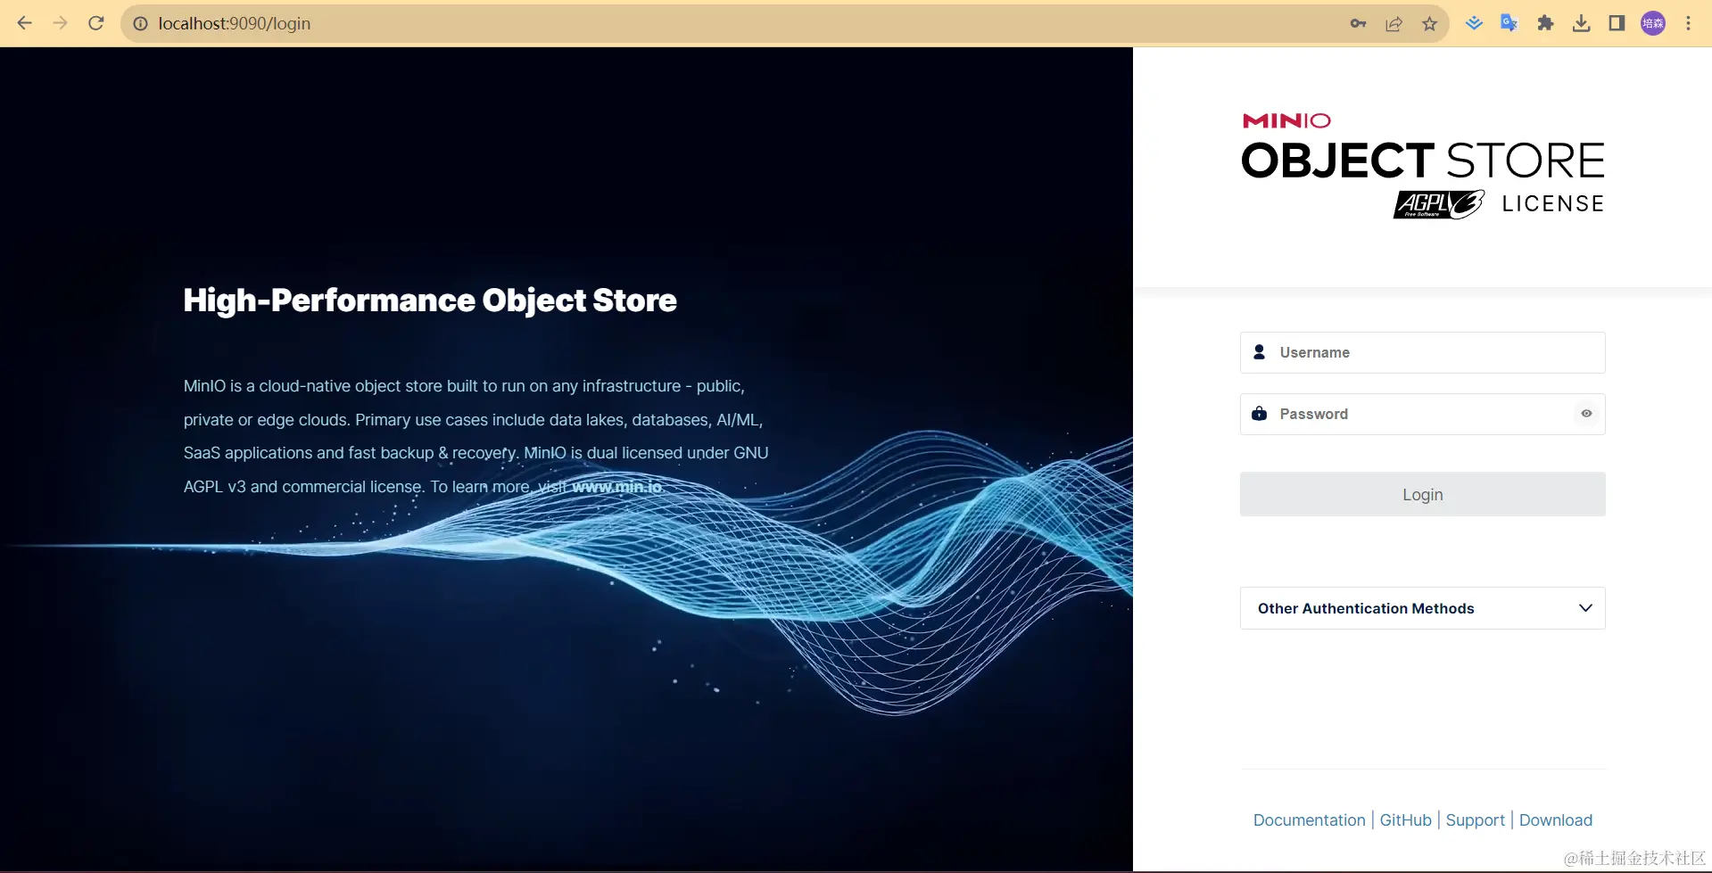The width and height of the screenshot is (1712, 873).
Task: Open the Support link
Action: pos(1475,820)
